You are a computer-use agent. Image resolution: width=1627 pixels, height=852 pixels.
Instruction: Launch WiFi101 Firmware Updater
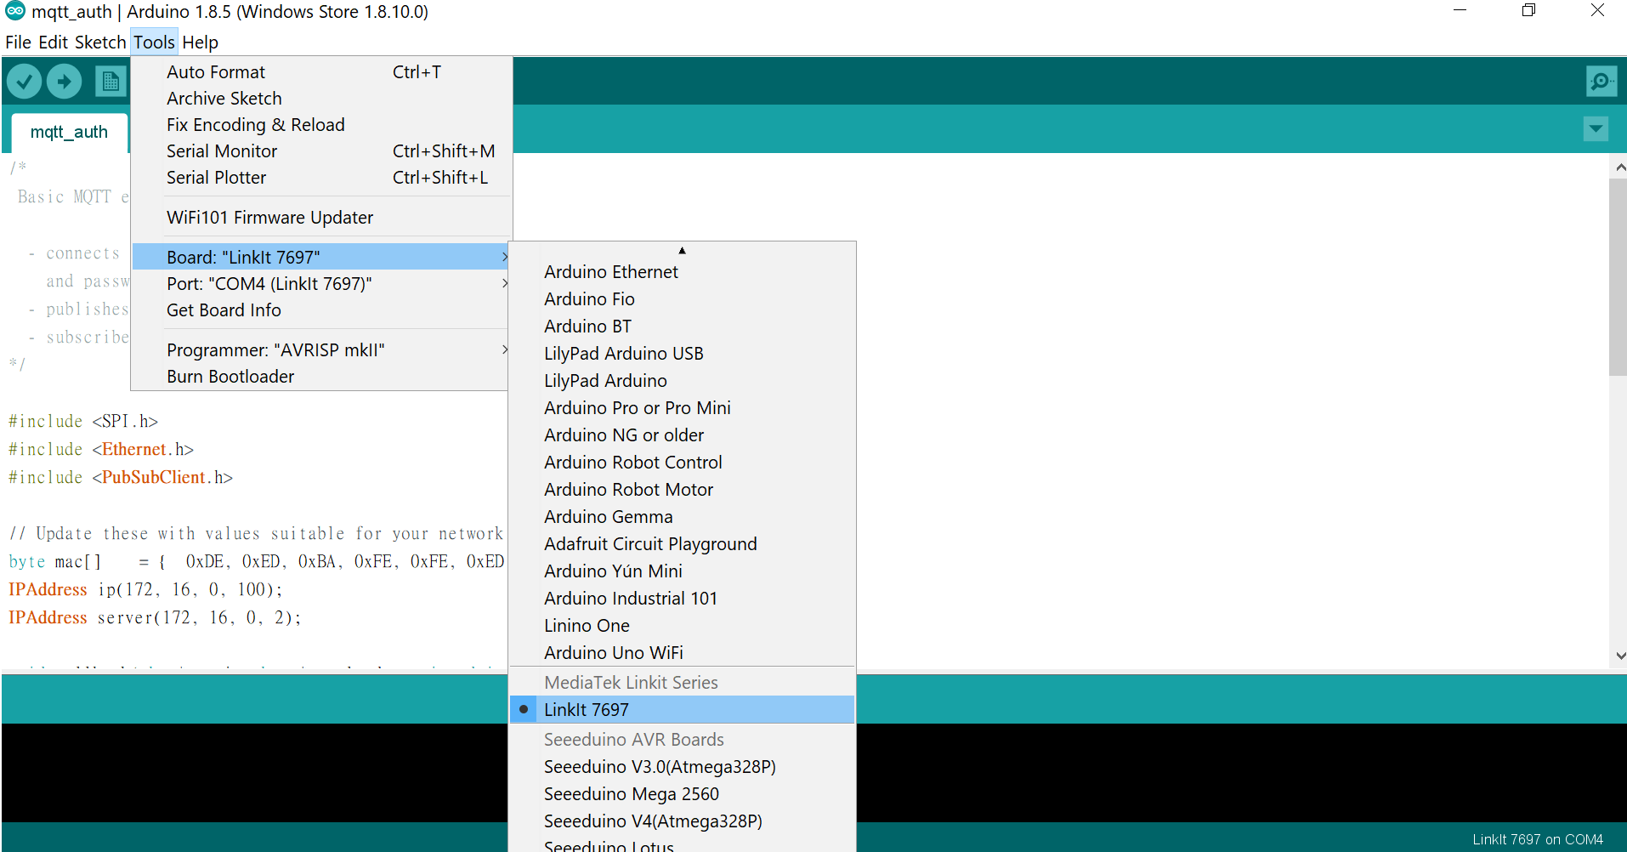[x=321, y=218]
